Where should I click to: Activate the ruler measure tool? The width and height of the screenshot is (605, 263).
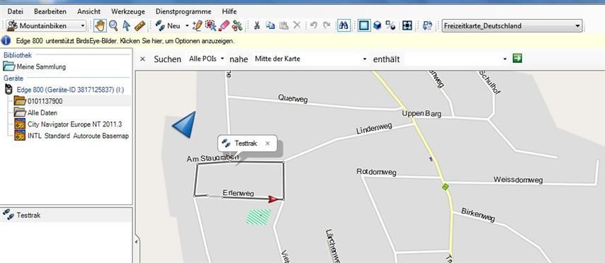tap(140, 25)
